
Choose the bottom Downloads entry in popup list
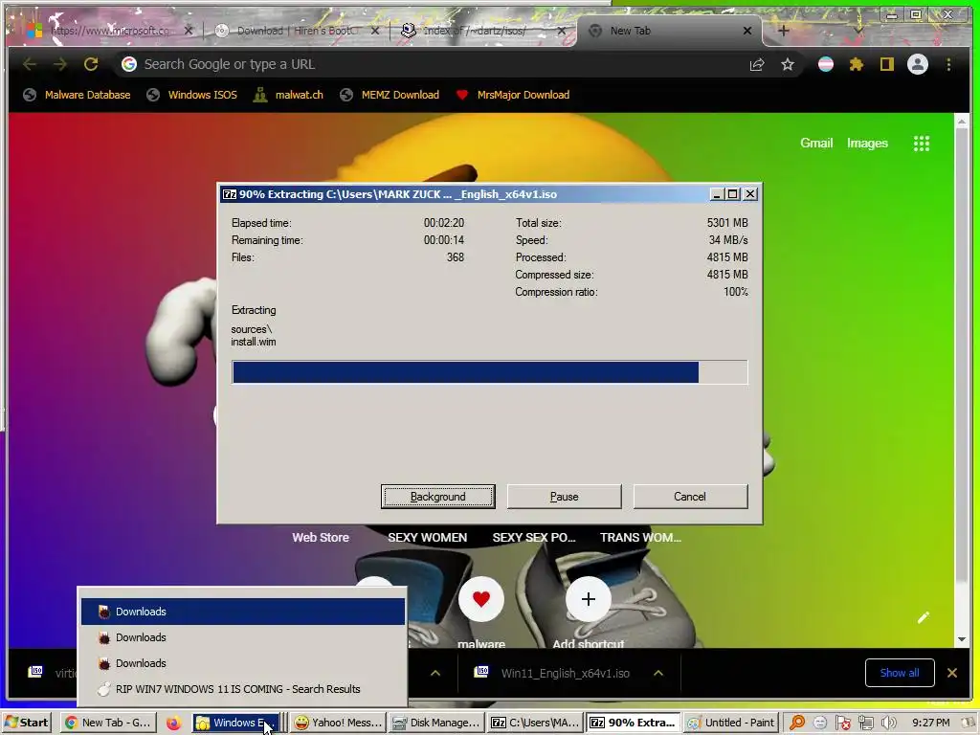coord(243,663)
